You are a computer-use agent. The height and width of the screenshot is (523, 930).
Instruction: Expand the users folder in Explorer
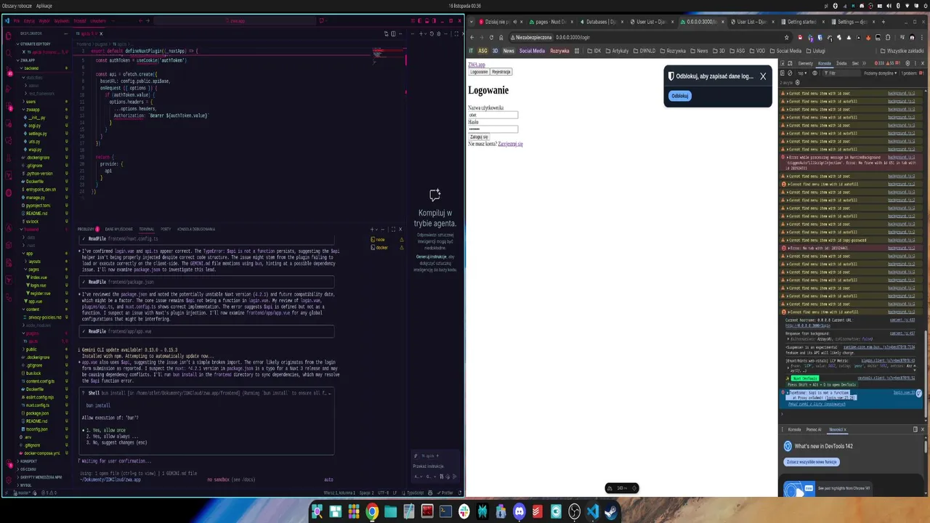tap(31, 102)
